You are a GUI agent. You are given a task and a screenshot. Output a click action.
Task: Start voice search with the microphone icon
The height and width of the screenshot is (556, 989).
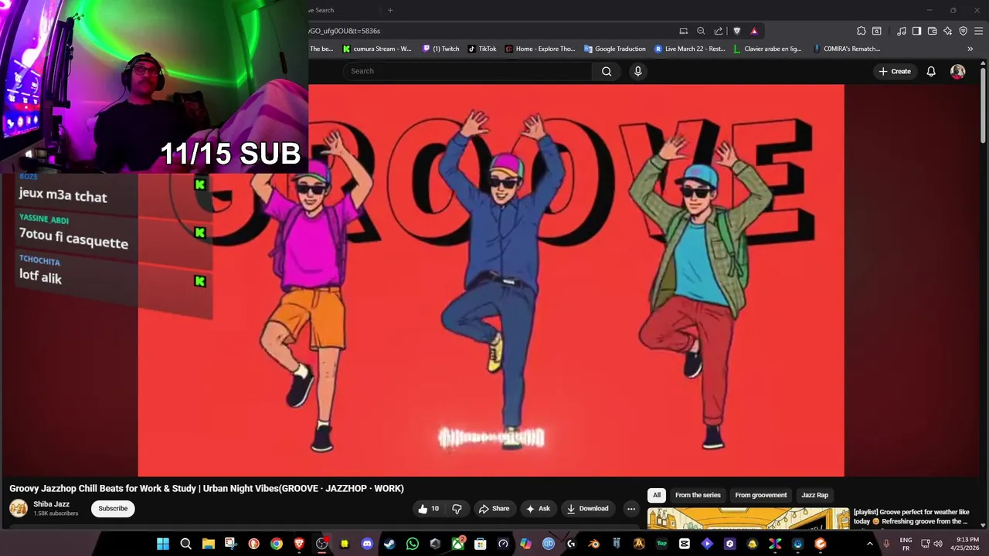[x=637, y=71]
